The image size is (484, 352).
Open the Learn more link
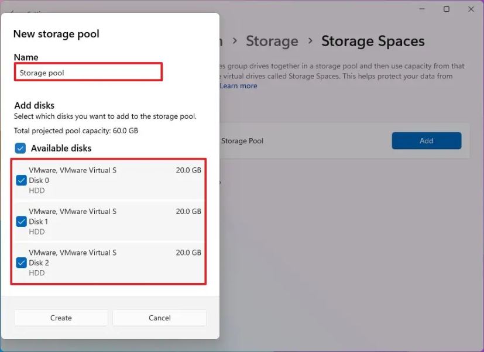point(238,86)
